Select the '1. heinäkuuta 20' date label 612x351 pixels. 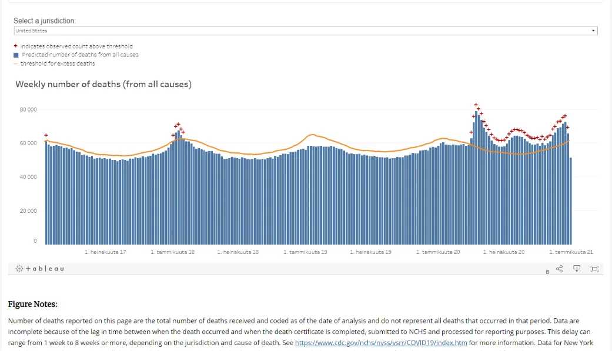504,252
